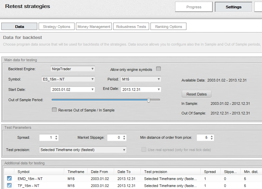Increase Min distance value with up arrow

click(x=212, y=136)
